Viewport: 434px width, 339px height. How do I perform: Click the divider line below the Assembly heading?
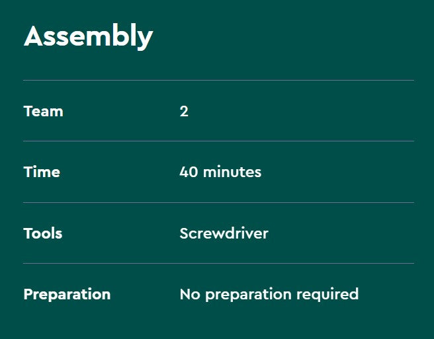click(218, 80)
